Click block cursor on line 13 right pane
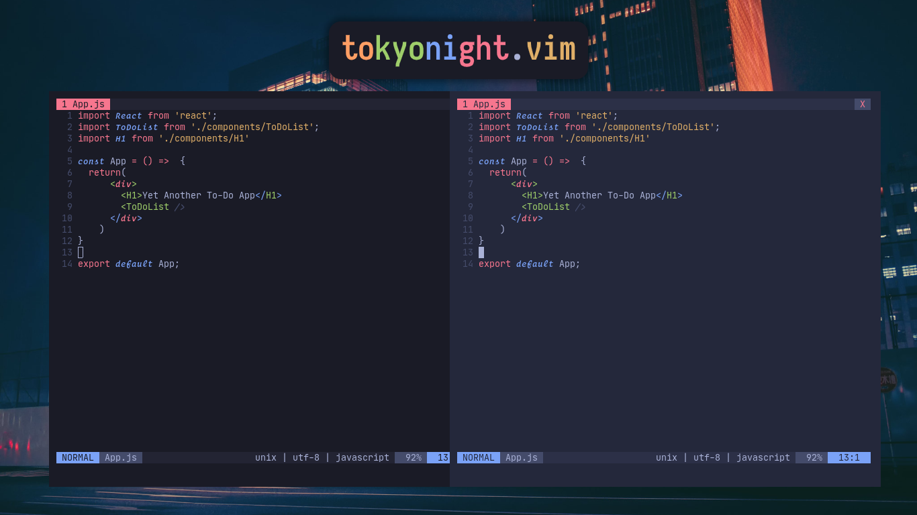Image resolution: width=917 pixels, height=515 pixels. coord(481,252)
